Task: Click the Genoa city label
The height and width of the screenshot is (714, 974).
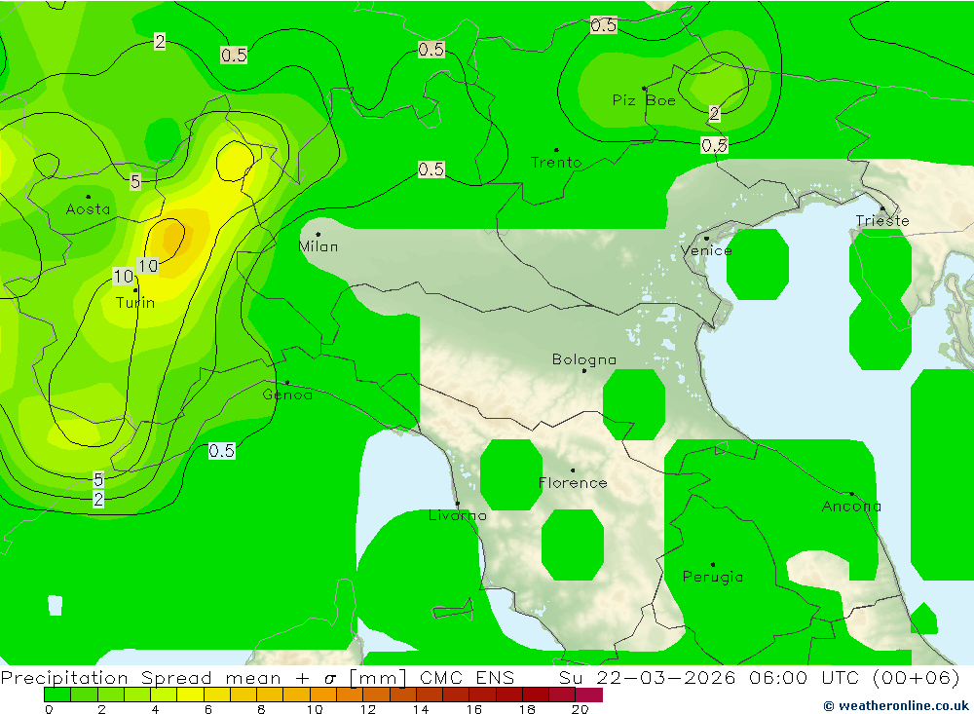Action: tap(287, 395)
